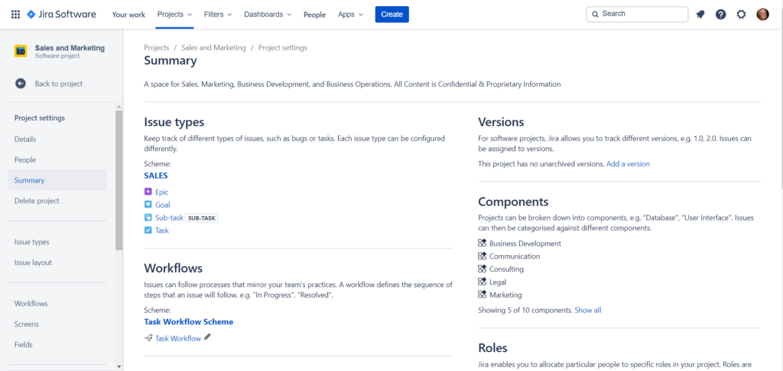The height and width of the screenshot is (371, 783).
Task: Click the sidebar scrollbar up arrow
Action: (119, 107)
